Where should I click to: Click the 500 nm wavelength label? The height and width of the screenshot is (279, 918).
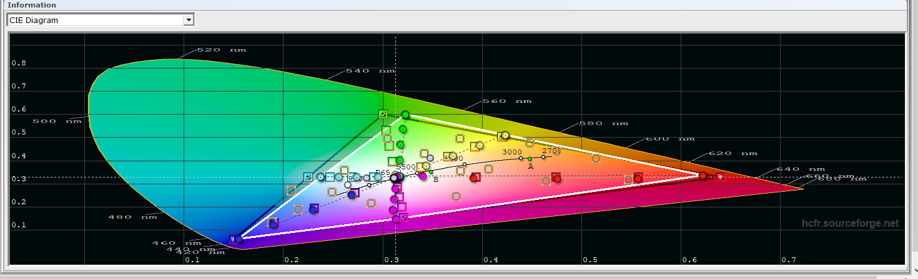tap(57, 121)
